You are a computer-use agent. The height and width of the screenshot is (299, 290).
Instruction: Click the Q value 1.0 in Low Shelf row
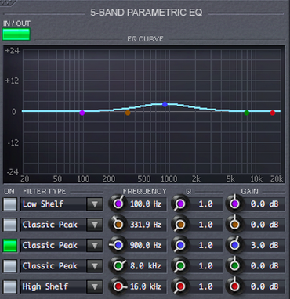point(206,204)
